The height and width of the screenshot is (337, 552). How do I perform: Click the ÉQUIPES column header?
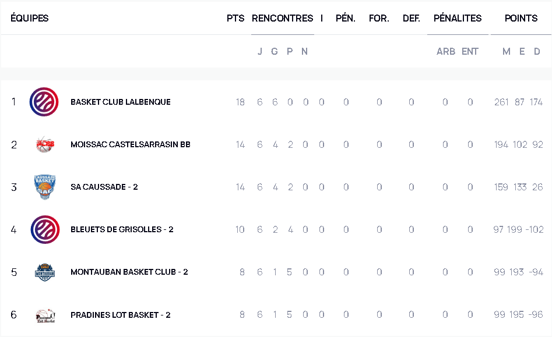30,18
